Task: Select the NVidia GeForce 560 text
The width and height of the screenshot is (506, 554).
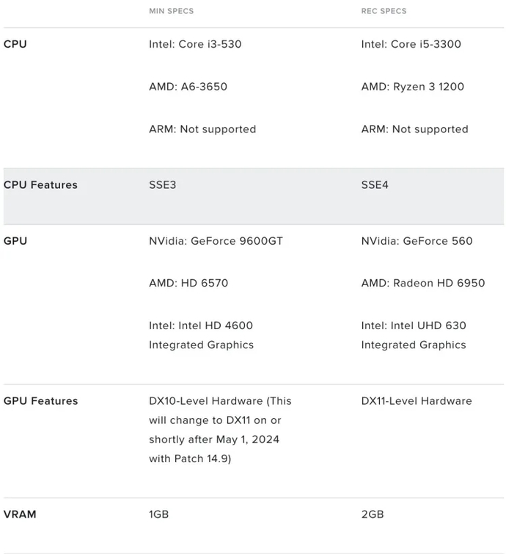Action: coord(417,241)
